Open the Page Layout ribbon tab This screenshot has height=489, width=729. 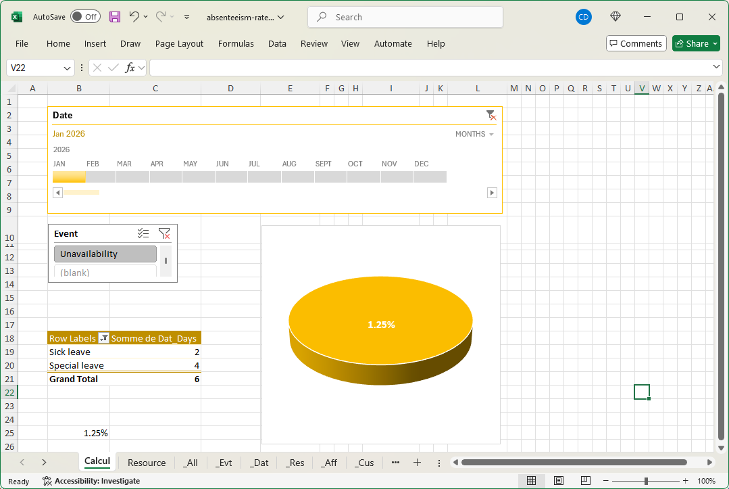179,43
